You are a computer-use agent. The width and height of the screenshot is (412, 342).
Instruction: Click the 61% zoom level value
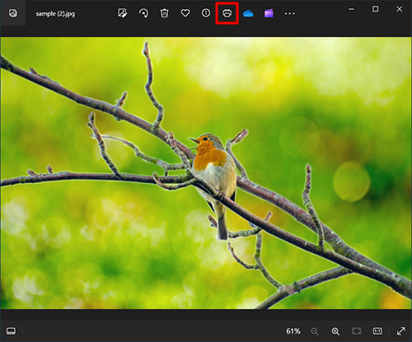(x=293, y=331)
